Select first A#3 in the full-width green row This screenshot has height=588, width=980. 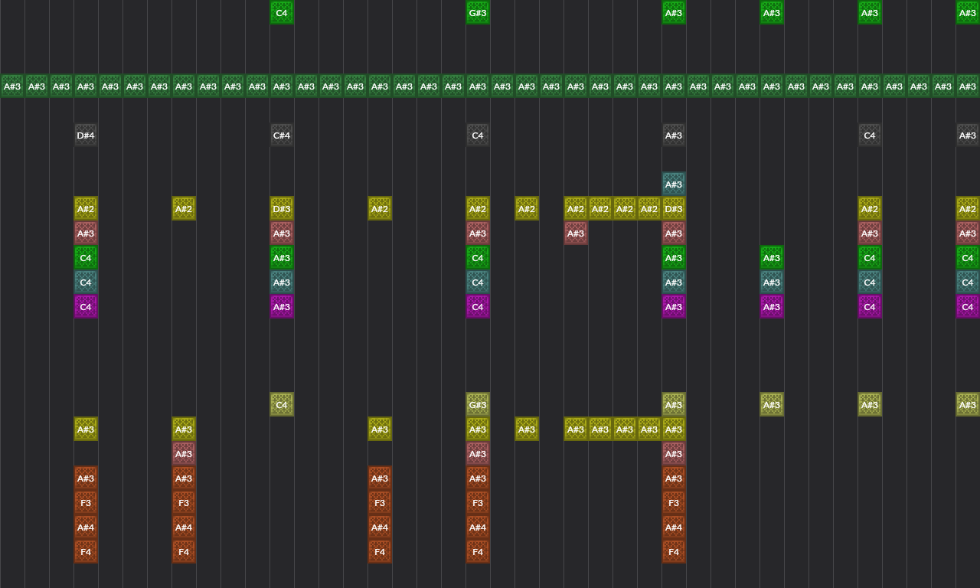click(x=12, y=87)
